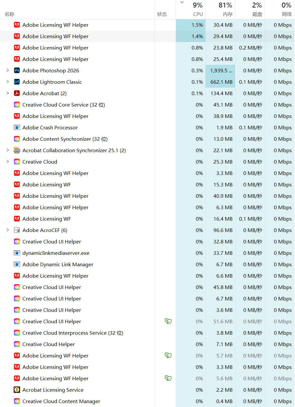Click the Creative Cloud Helper icon
Screen dimensions: 295x407
pyautogui.click(x=17, y=344)
